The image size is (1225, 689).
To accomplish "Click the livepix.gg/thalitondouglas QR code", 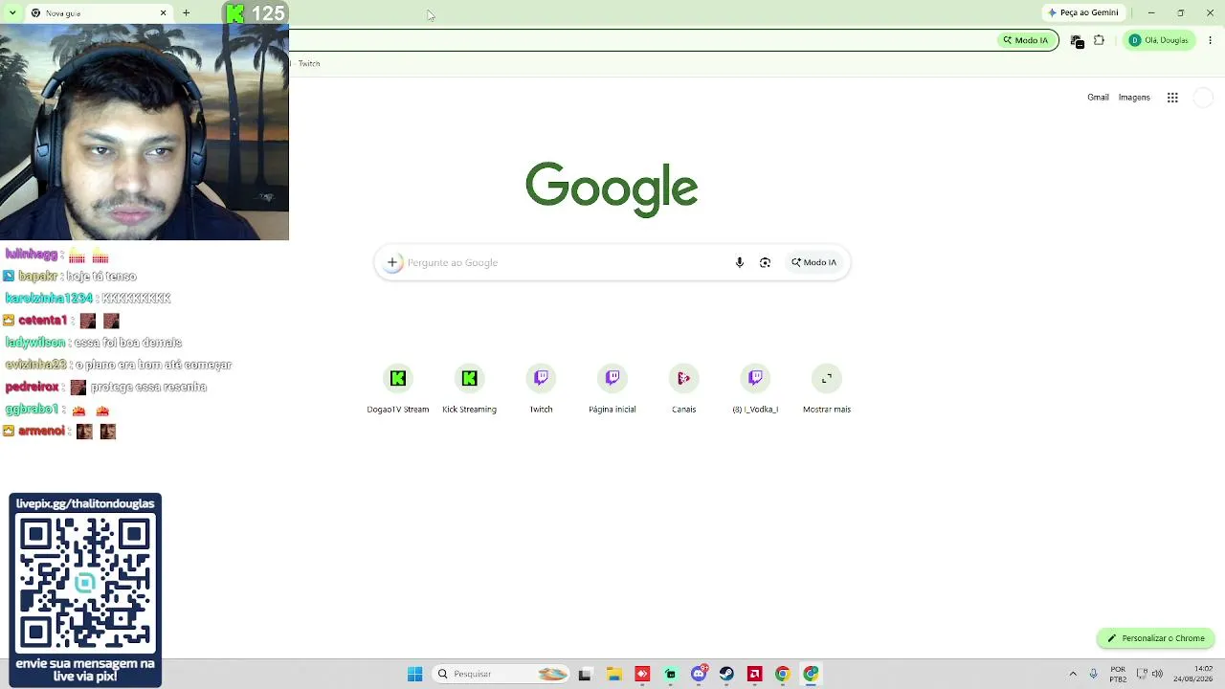I will pyautogui.click(x=85, y=584).
